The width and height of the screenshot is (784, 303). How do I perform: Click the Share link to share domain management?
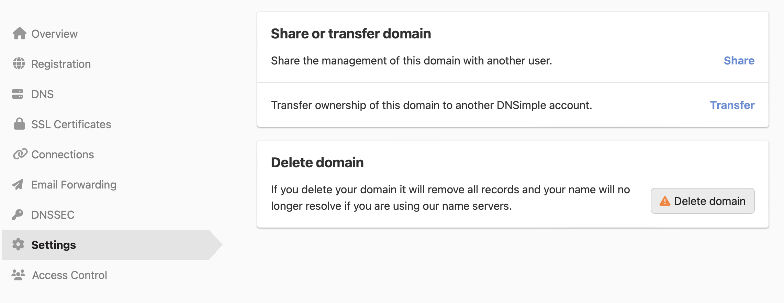click(739, 60)
